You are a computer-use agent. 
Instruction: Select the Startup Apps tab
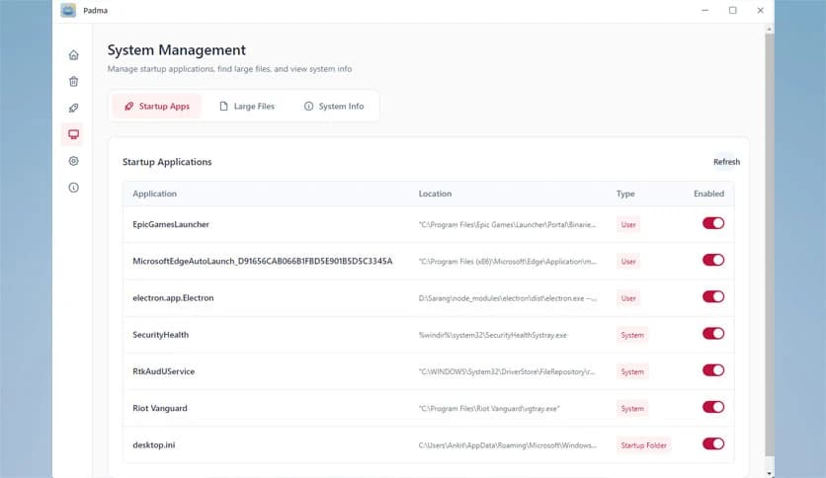(157, 106)
